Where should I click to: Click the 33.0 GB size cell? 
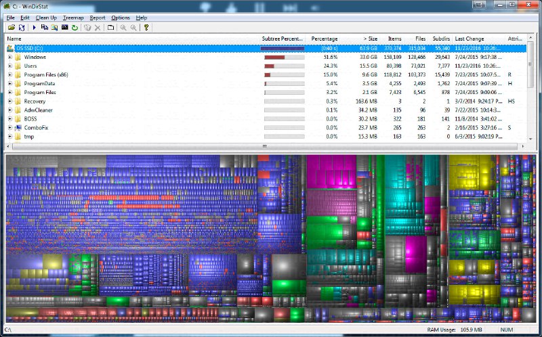click(368, 57)
